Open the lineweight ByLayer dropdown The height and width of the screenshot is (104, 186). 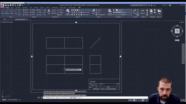point(124,12)
